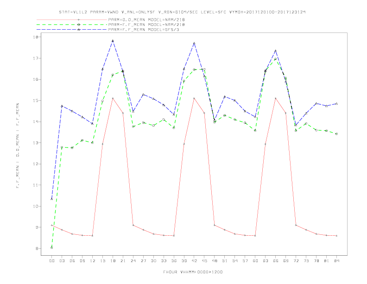Click x-axis forecast hour label 24
Screen dimensions: 367x284
point(133,261)
